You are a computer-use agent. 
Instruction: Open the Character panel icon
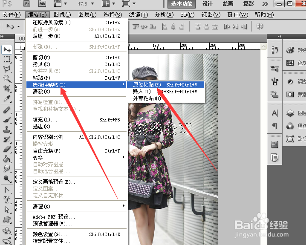(275, 113)
